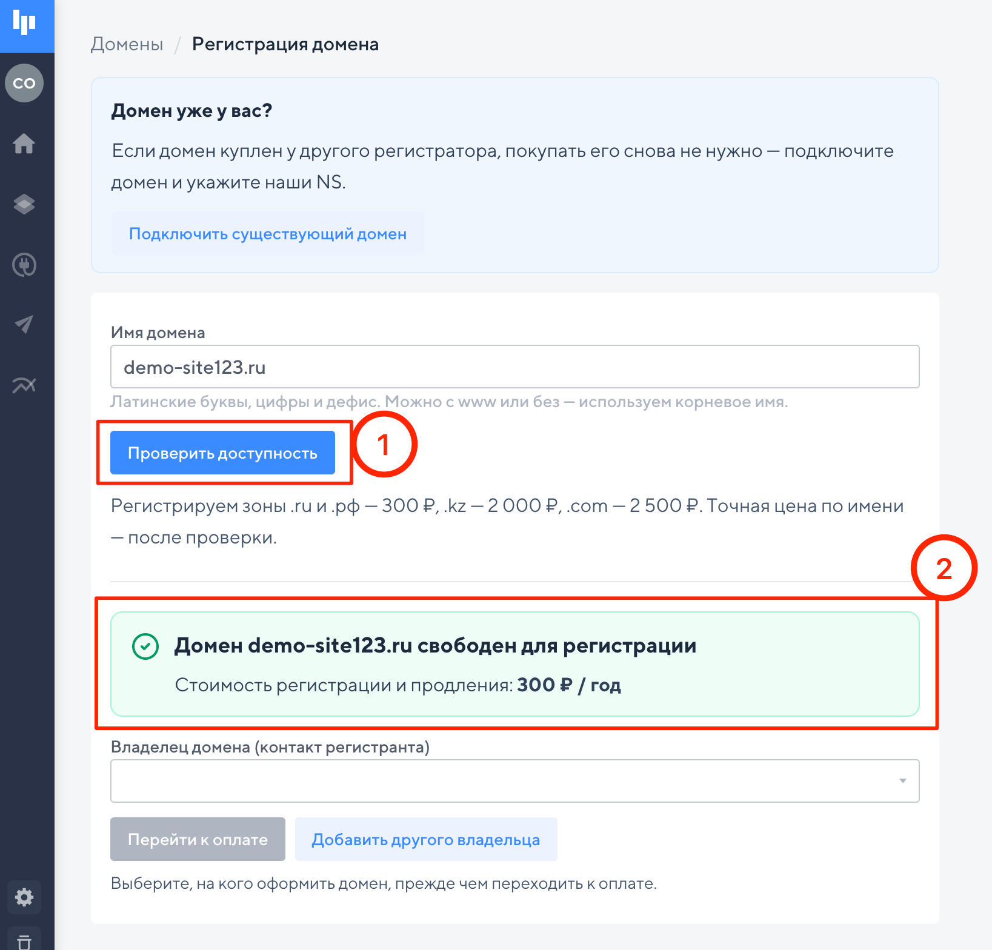Click the green checkmark availability icon
The width and height of the screenshot is (992, 950).
click(145, 646)
